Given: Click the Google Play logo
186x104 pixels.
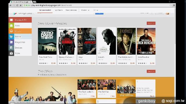Looking at the screenshot, I should [23, 13].
